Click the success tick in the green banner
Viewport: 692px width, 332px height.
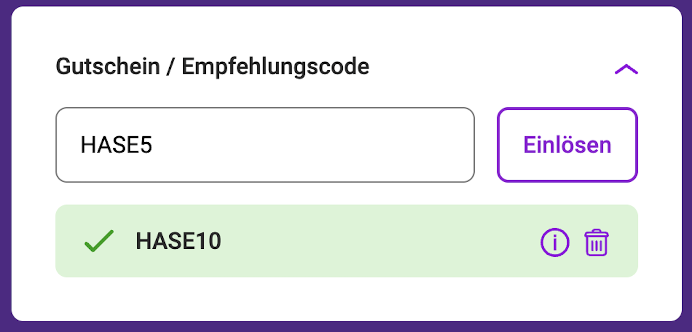coord(99,241)
